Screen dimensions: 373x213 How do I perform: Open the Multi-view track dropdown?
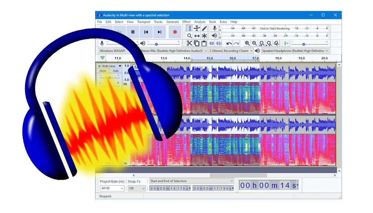click(120, 66)
